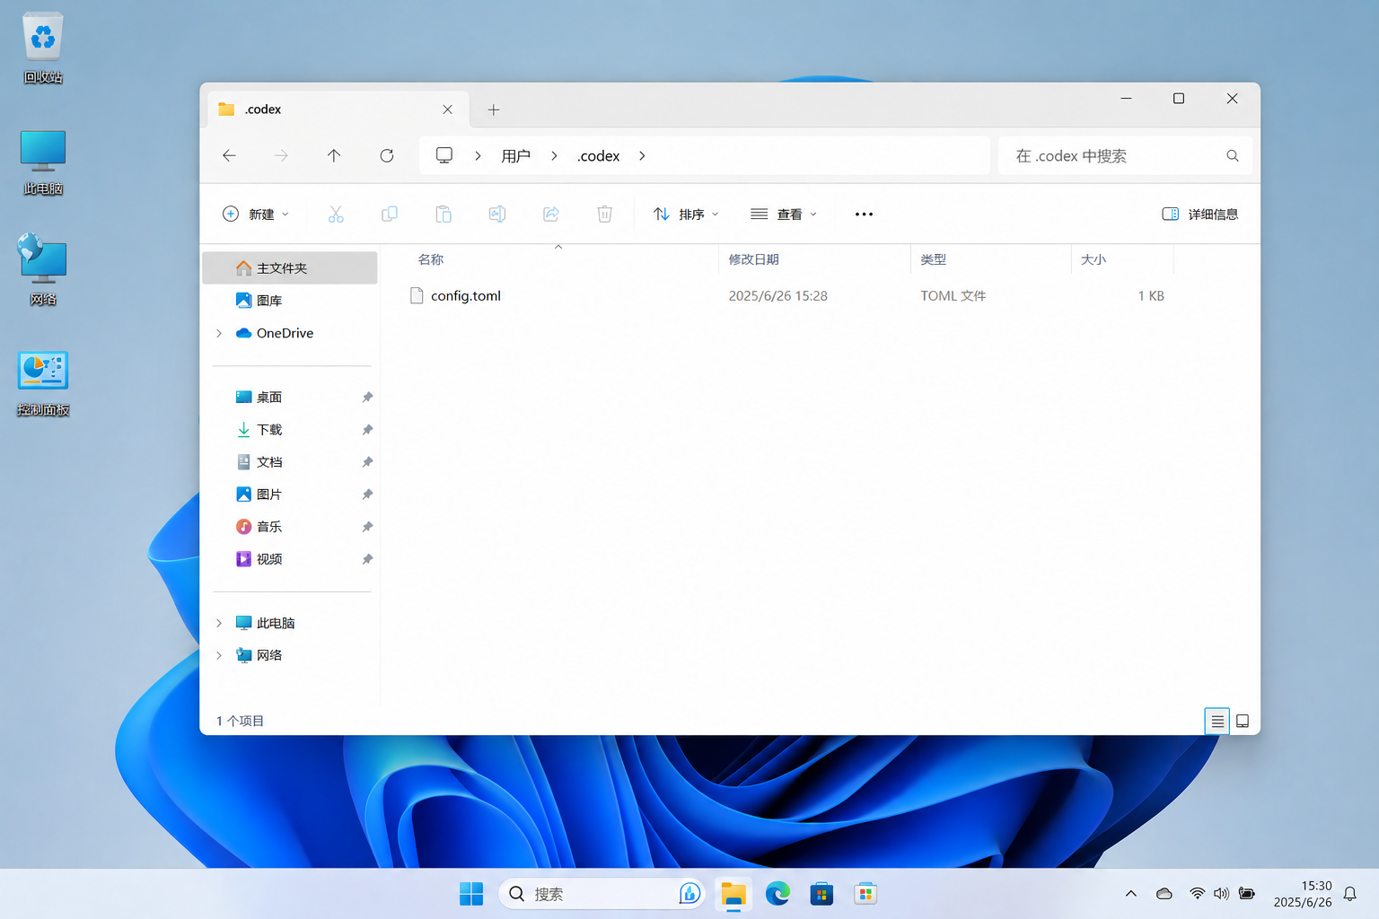Go back with the back arrow
Screen dimensions: 1379x919
coord(229,155)
